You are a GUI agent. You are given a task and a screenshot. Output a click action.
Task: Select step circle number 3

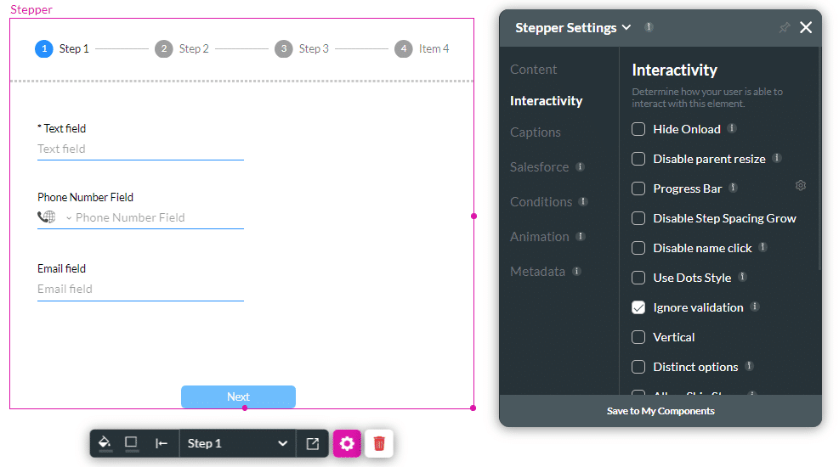pos(284,48)
